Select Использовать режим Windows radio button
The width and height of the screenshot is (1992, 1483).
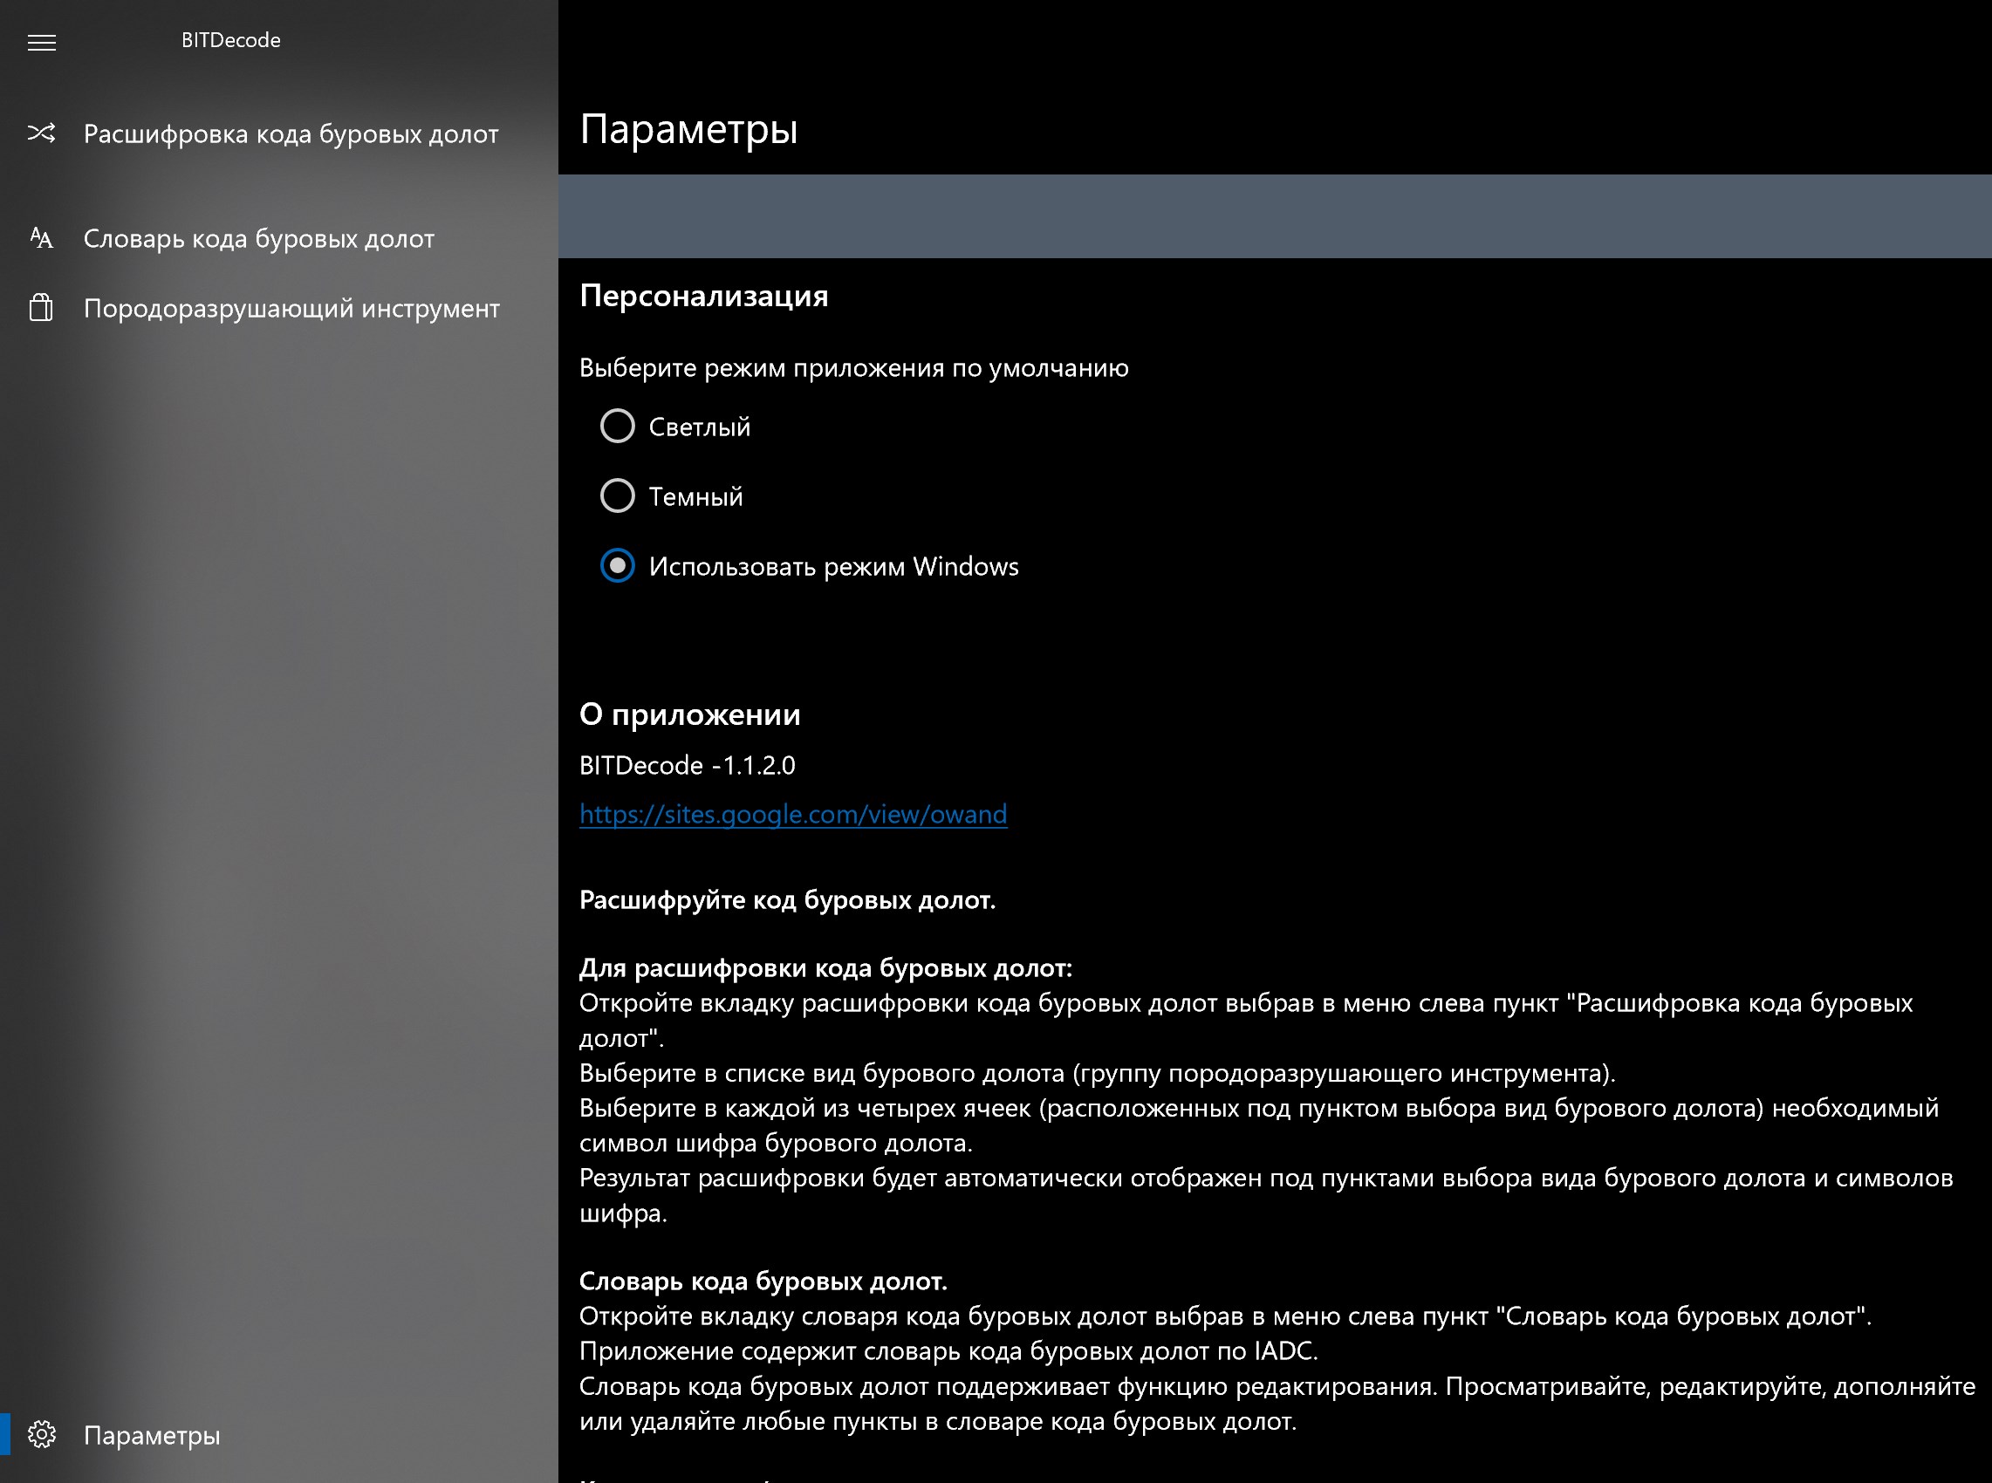click(x=618, y=565)
